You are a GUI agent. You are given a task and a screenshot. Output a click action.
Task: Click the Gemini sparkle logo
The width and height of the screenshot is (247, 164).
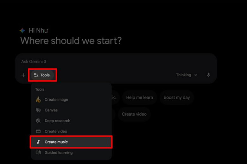click(x=22, y=31)
